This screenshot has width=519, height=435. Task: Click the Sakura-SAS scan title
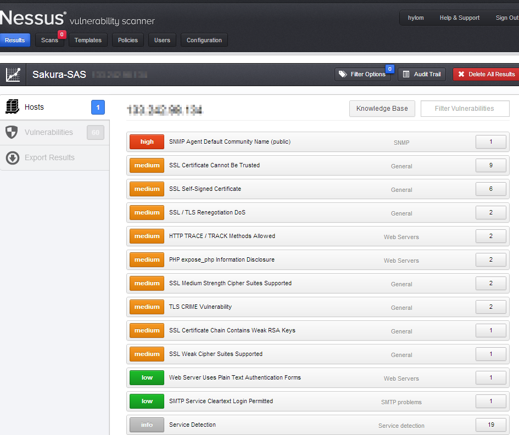59,75
